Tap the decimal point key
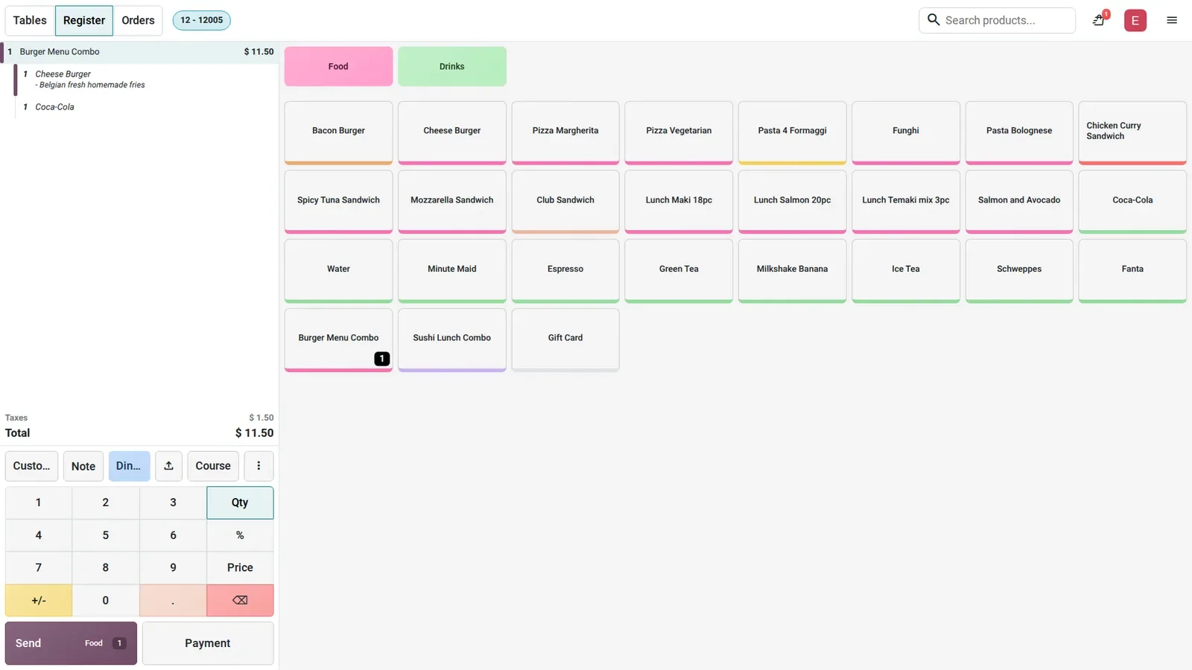 [x=173, y=600]
